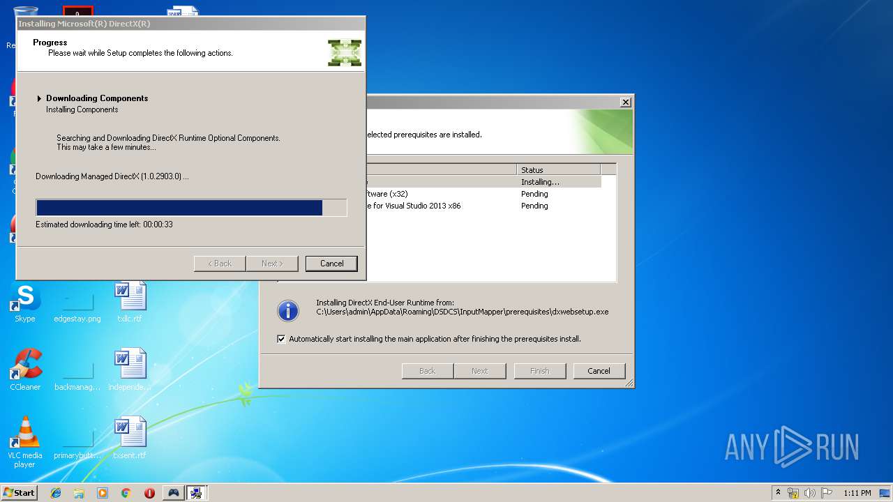The width and height of the screenshot is (893, 502).
Task: Click Next in the prerequisites window
Action: [x=479, y=371]
